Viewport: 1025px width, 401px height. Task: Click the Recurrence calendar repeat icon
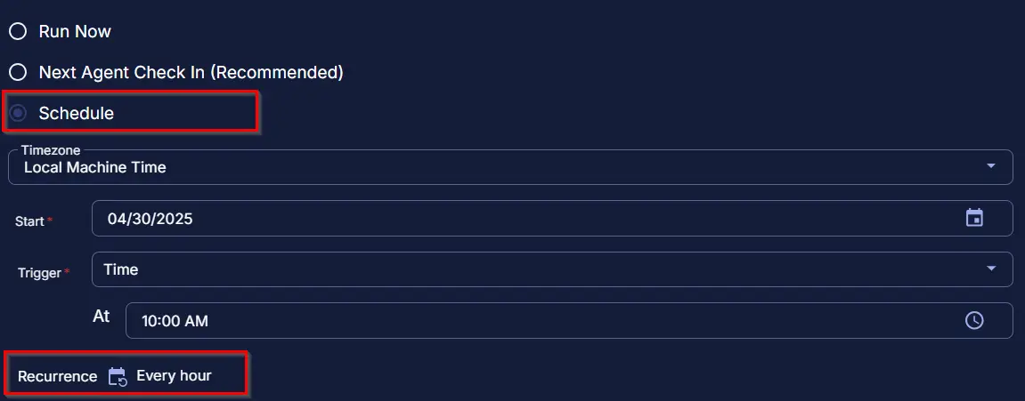(117, 377)
